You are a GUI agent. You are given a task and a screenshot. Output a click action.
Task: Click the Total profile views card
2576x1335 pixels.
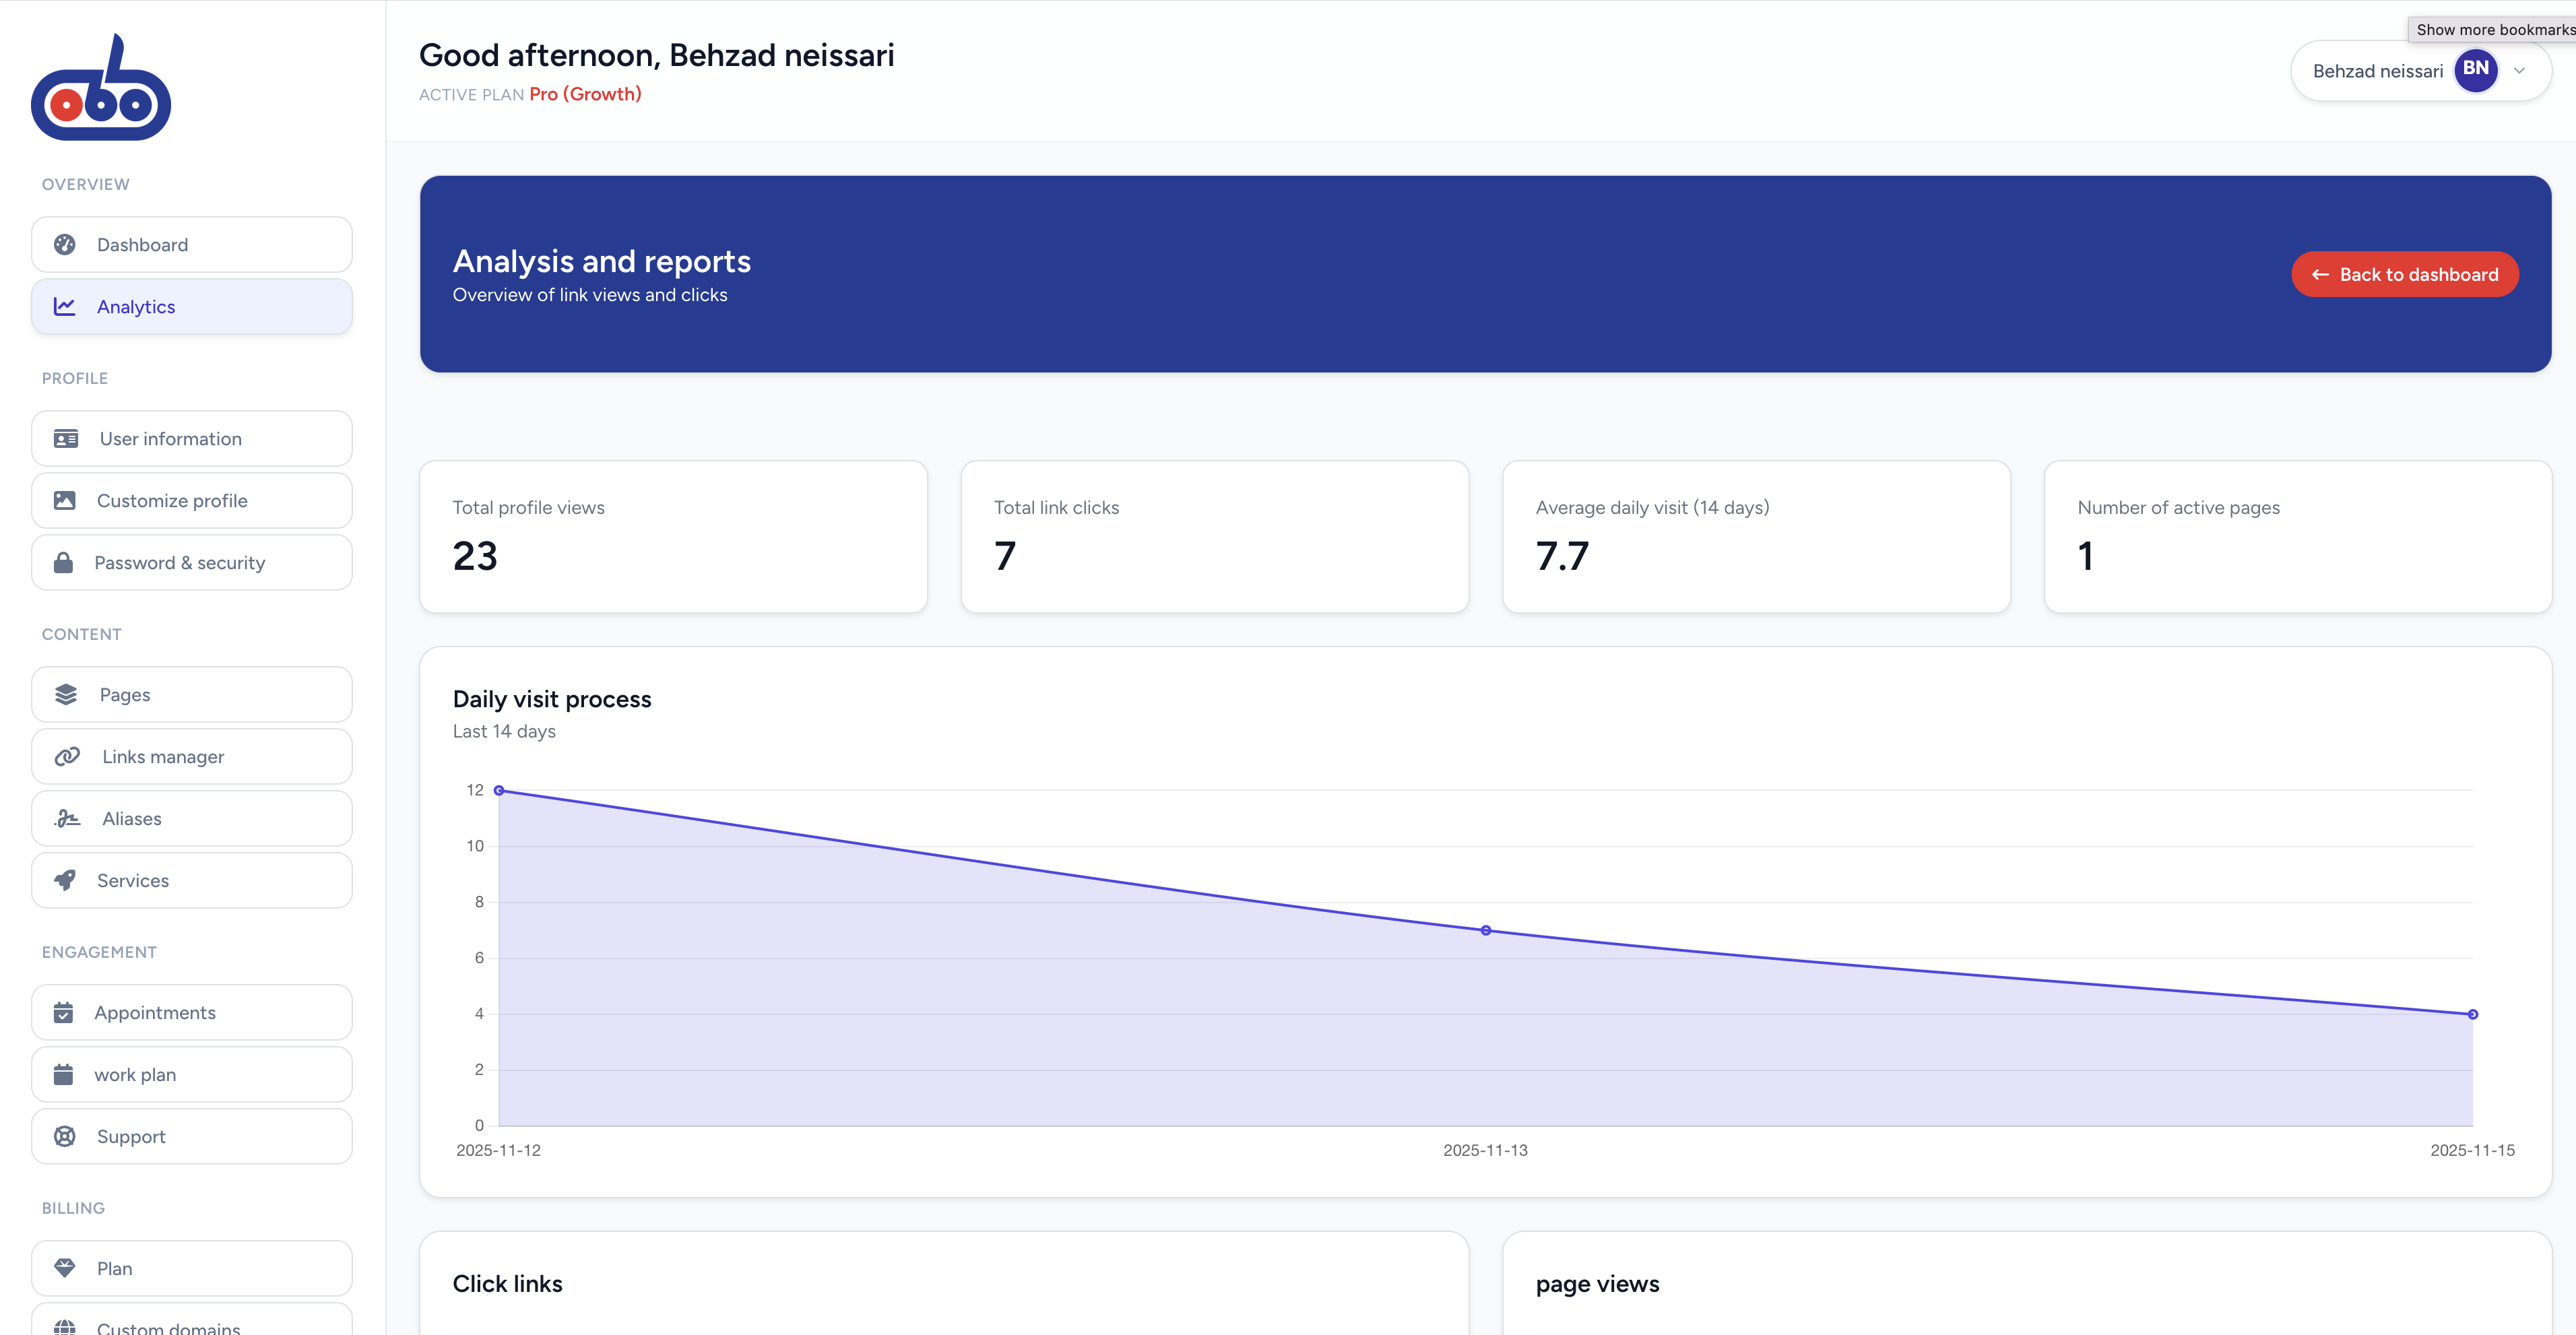tap(673, 537)
